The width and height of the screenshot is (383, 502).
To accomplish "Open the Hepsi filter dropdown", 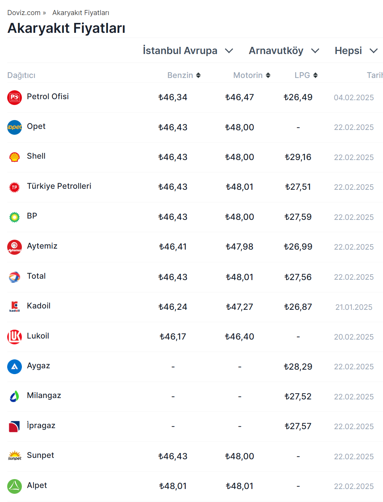I will point(356,51).
